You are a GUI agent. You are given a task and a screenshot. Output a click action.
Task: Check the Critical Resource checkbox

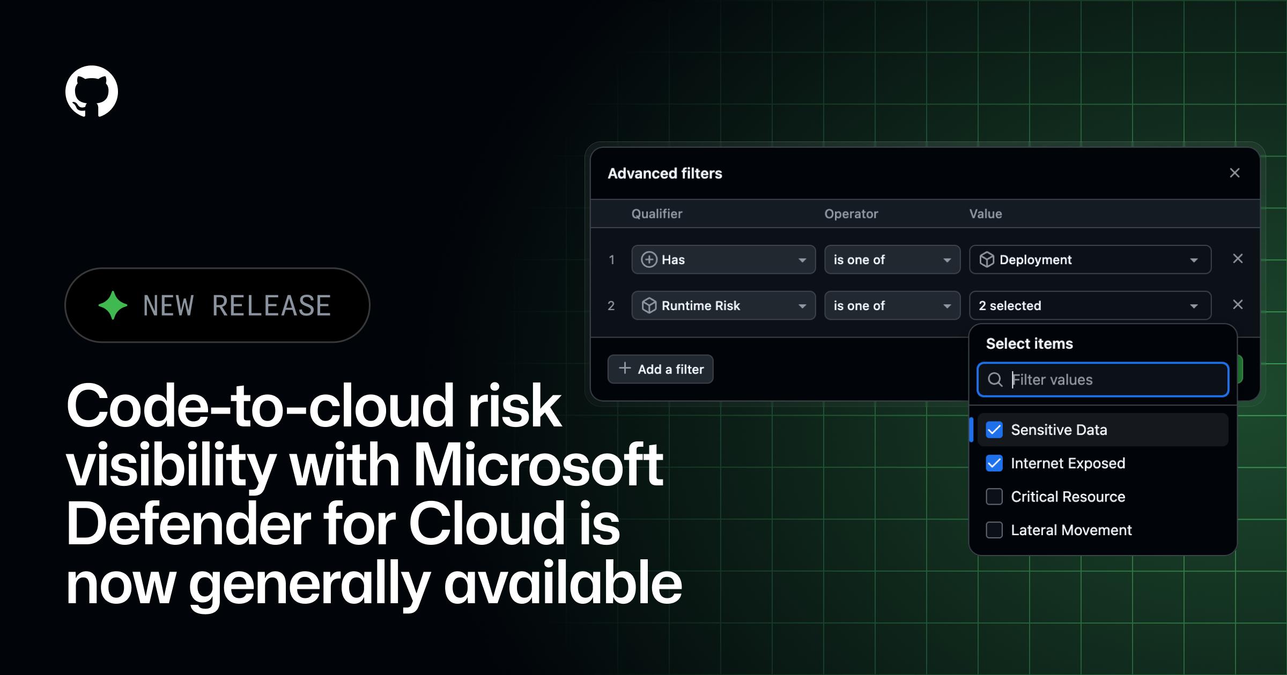tap(994, 497)
